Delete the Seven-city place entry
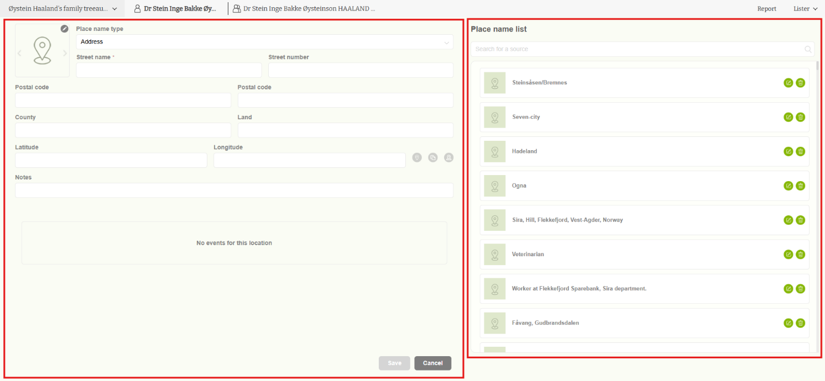This screenshot has height=381, width=825. [x=800, y=117]
